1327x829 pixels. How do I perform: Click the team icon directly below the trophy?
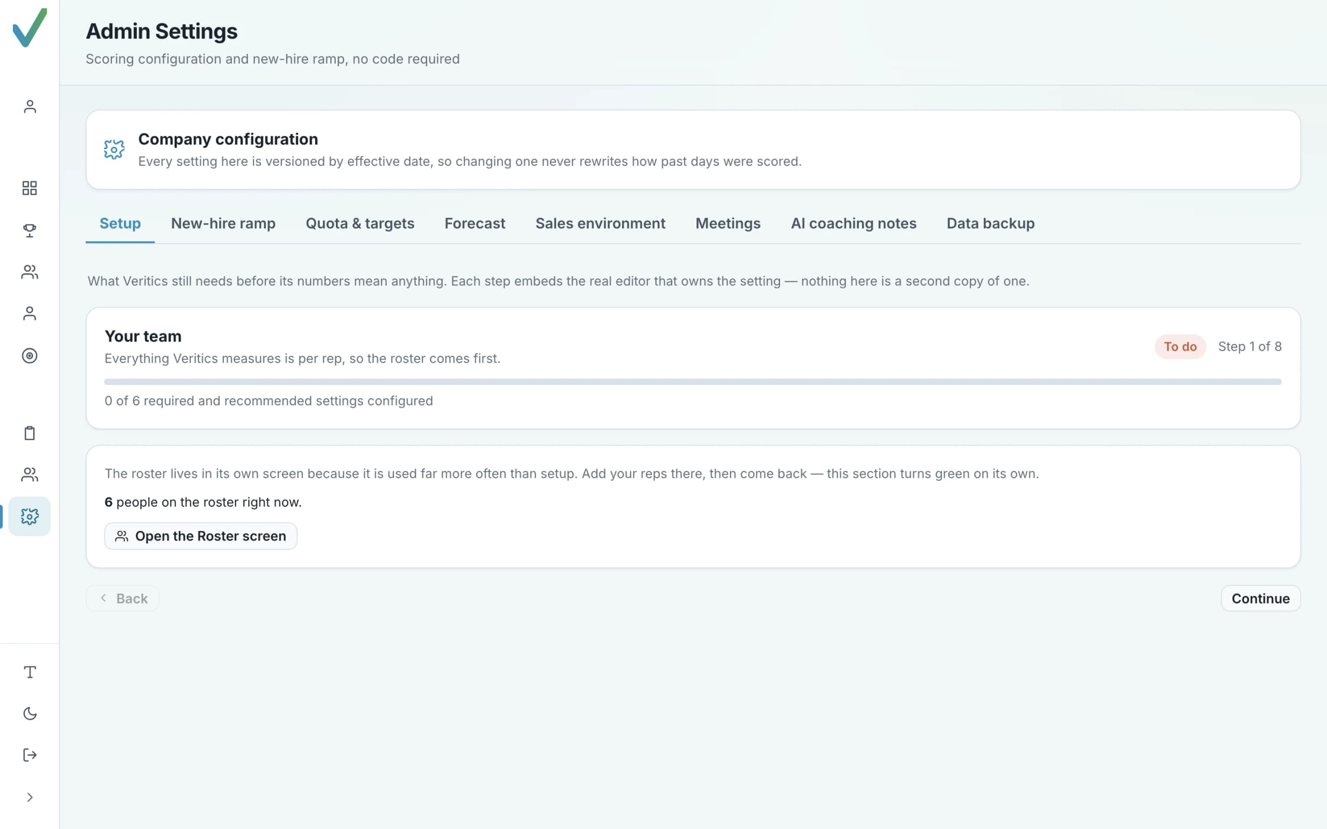pos(30,272)
